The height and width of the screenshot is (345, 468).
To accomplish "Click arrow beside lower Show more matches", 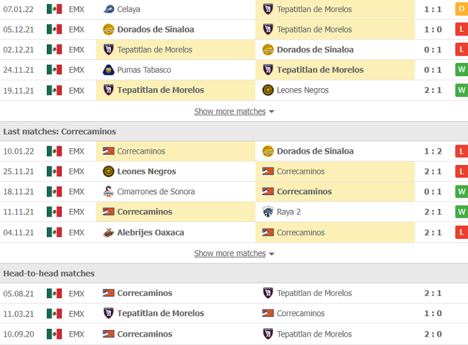I will tap(271, 254).
